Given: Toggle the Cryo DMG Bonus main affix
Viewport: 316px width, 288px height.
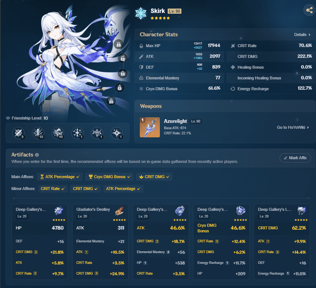Looking at the screenshot, I should point(109,177).
